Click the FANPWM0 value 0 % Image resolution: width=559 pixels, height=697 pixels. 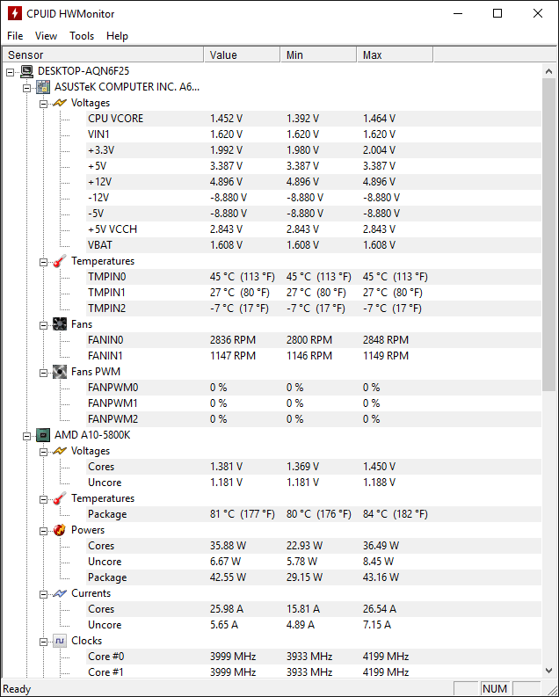tap(218, 388)
